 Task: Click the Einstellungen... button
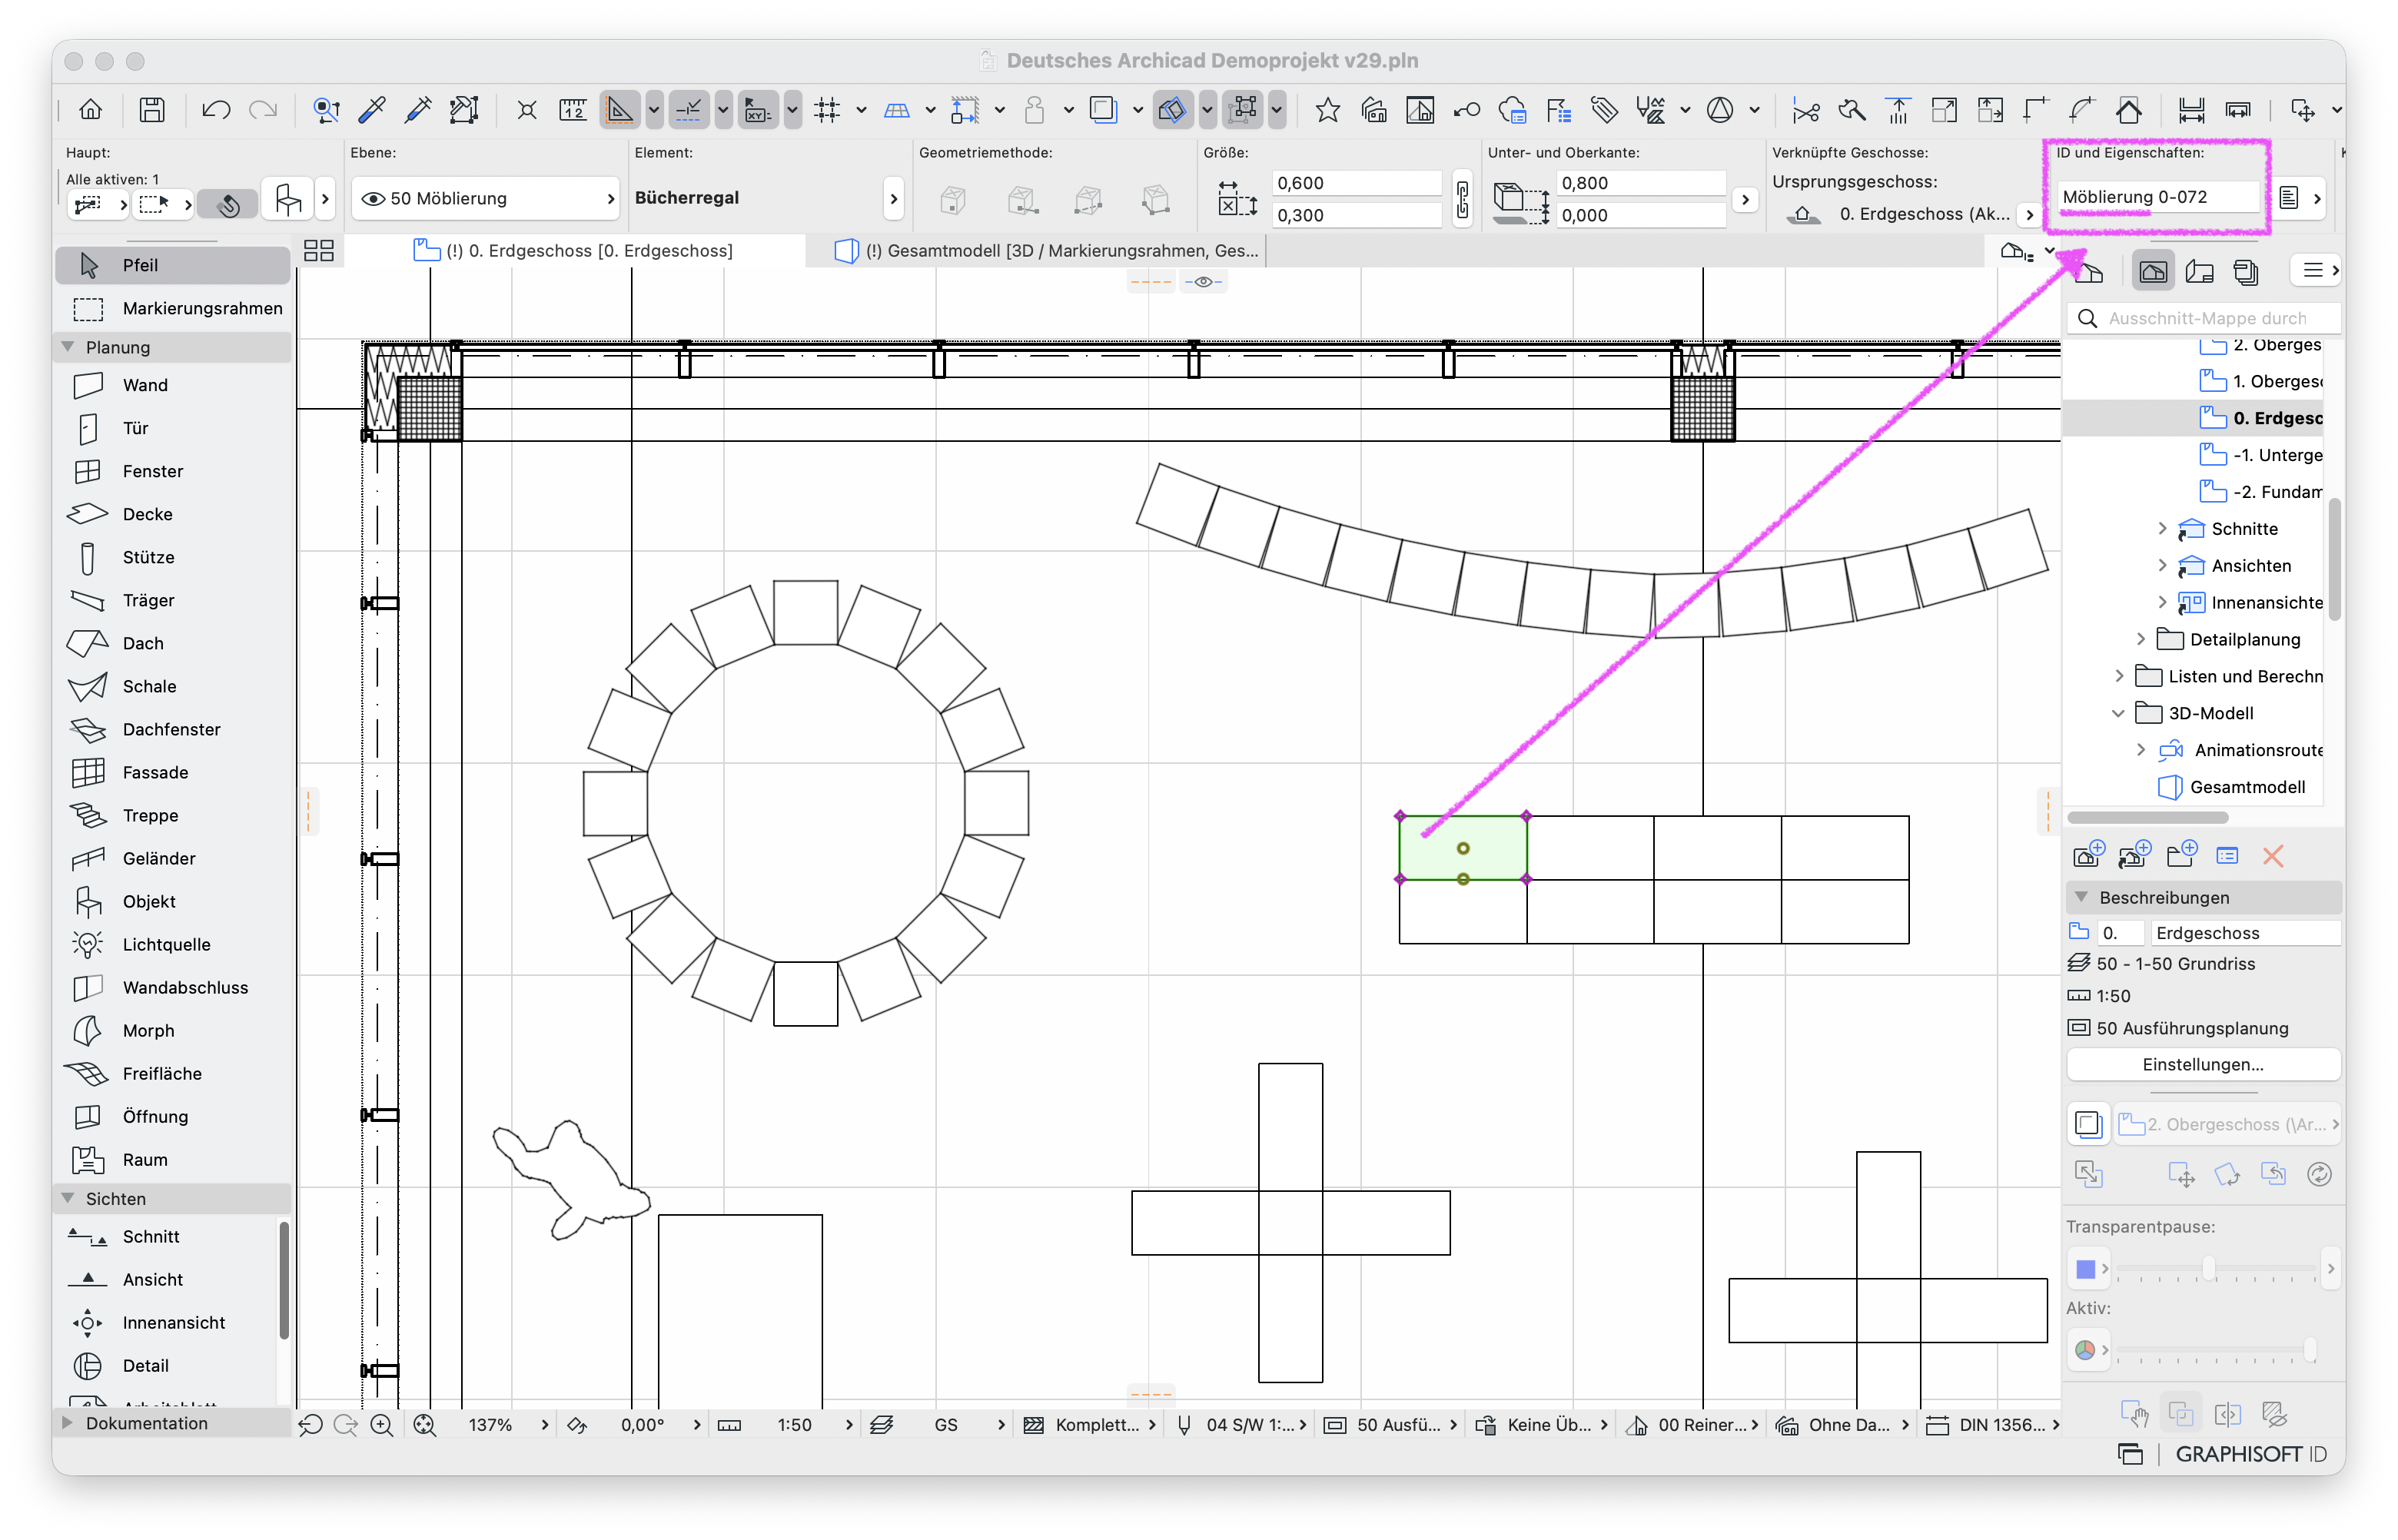2202,1064
